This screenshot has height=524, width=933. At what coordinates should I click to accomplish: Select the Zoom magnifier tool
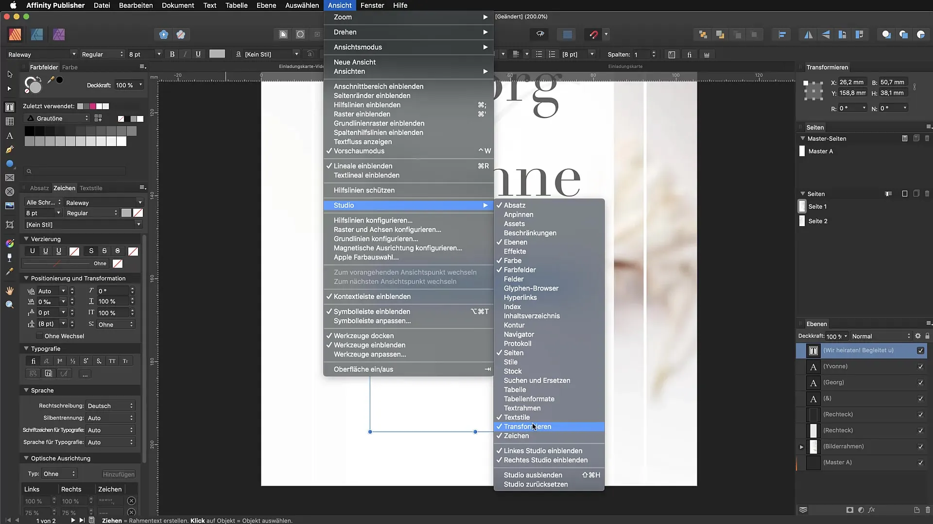pos(10,305)
